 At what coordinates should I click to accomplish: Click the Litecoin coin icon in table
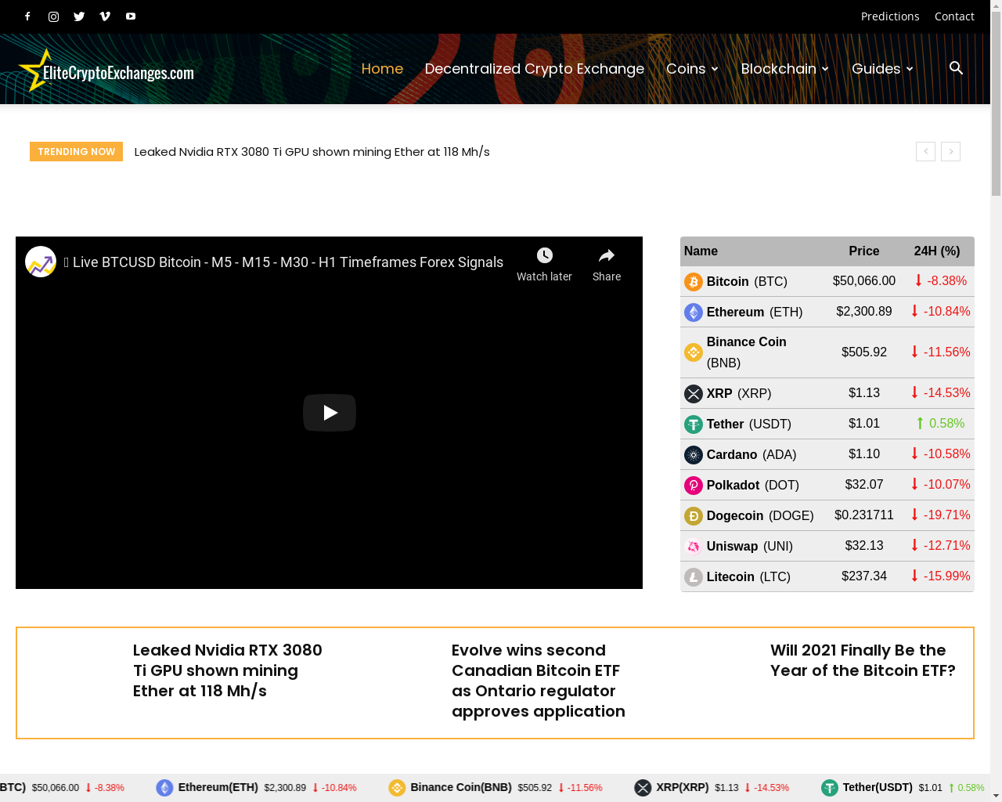[694, 577]
